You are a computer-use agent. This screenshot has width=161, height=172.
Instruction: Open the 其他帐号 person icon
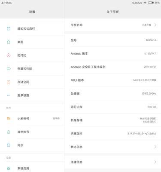pos(9,132)
